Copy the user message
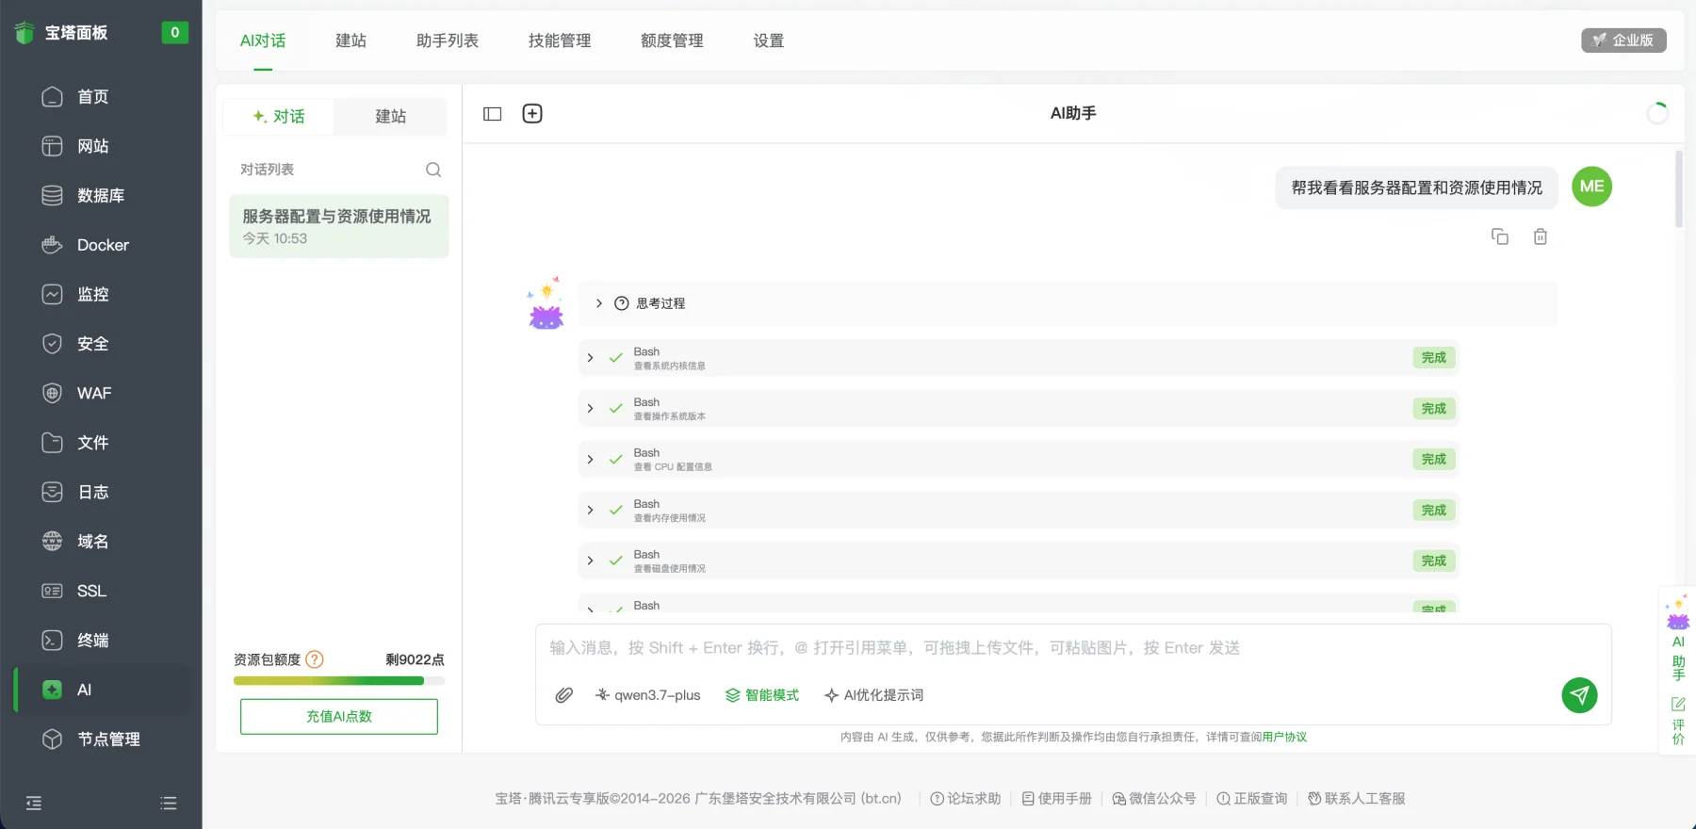1696x829 pixels. click(1500, 236)
